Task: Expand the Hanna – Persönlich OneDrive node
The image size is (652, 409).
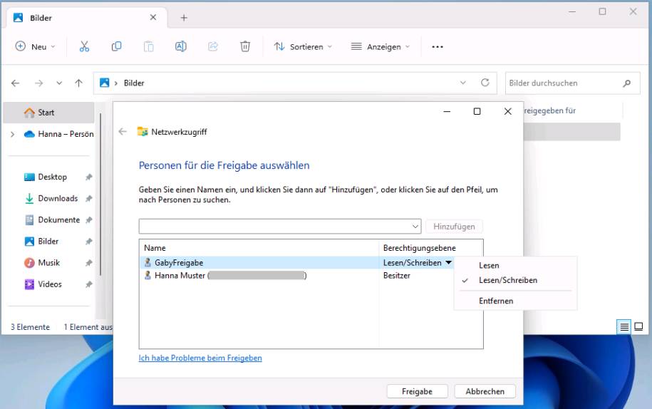Action: (x=13, y=134)
